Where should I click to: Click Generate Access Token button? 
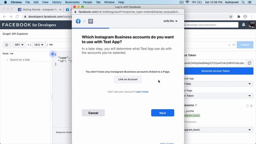(x=219, y=71)
